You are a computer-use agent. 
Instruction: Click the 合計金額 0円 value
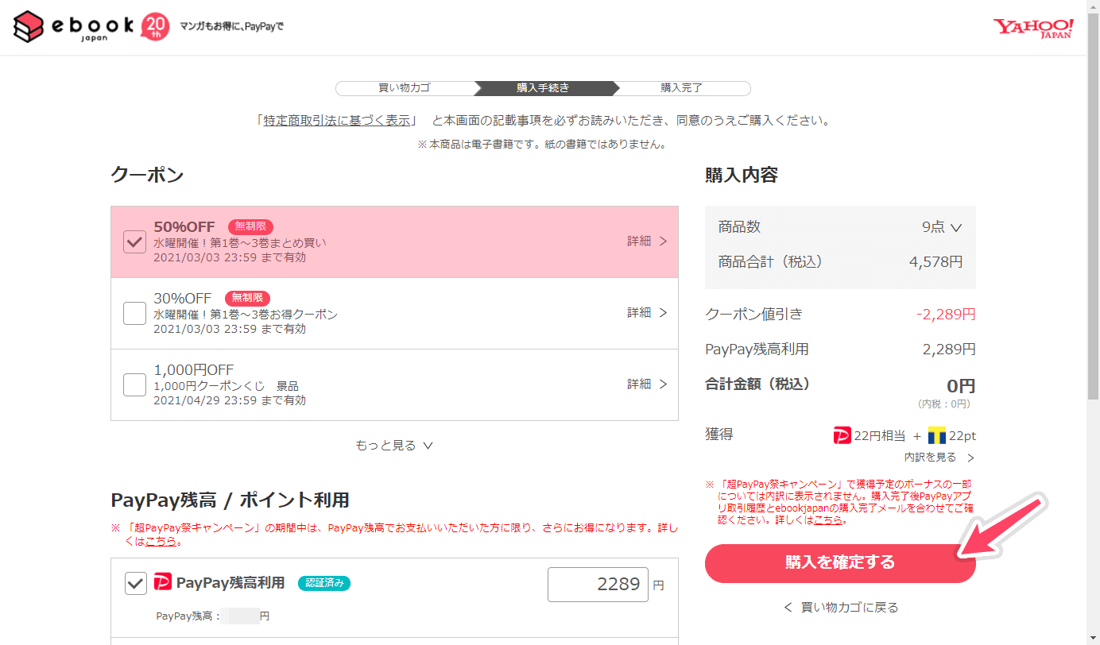[961, 386]
